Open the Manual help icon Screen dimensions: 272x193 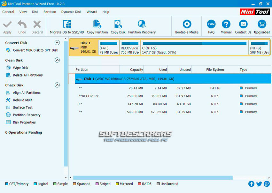(x=226, y=24)
